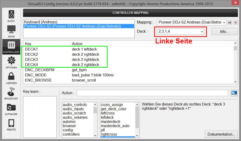Save the mapping with the floppy icon
This screenshot has height=141, width=241.
pos(230,23)
